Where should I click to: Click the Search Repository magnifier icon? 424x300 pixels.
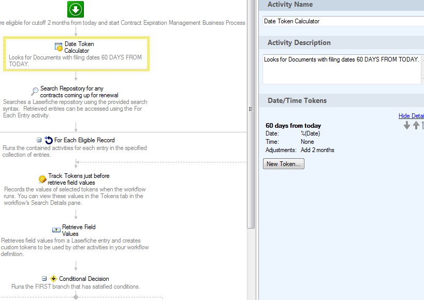(x=34, y=92)
